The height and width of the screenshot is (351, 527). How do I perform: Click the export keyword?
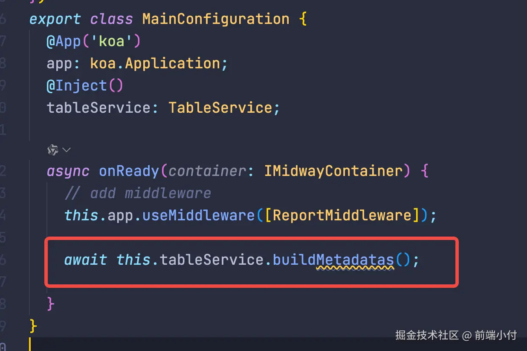coord(55,19)
